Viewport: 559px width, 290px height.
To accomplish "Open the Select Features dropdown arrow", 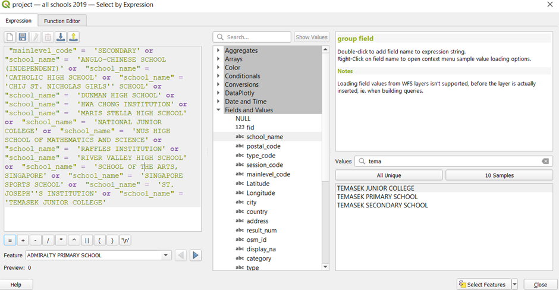I will (x=515, y=285).
